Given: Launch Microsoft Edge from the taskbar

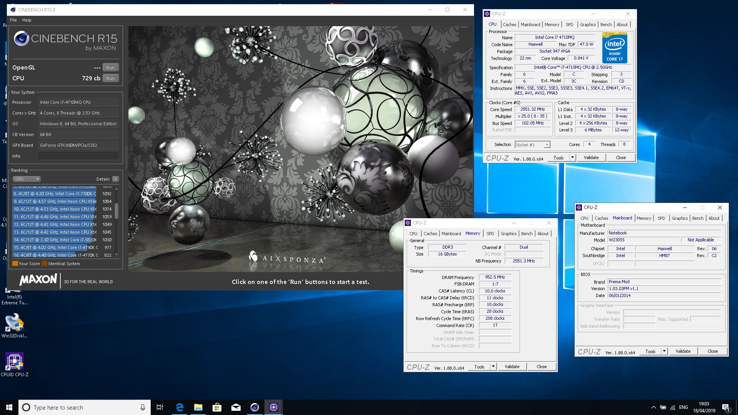Looking at the screenshot, I should [179, 407].
